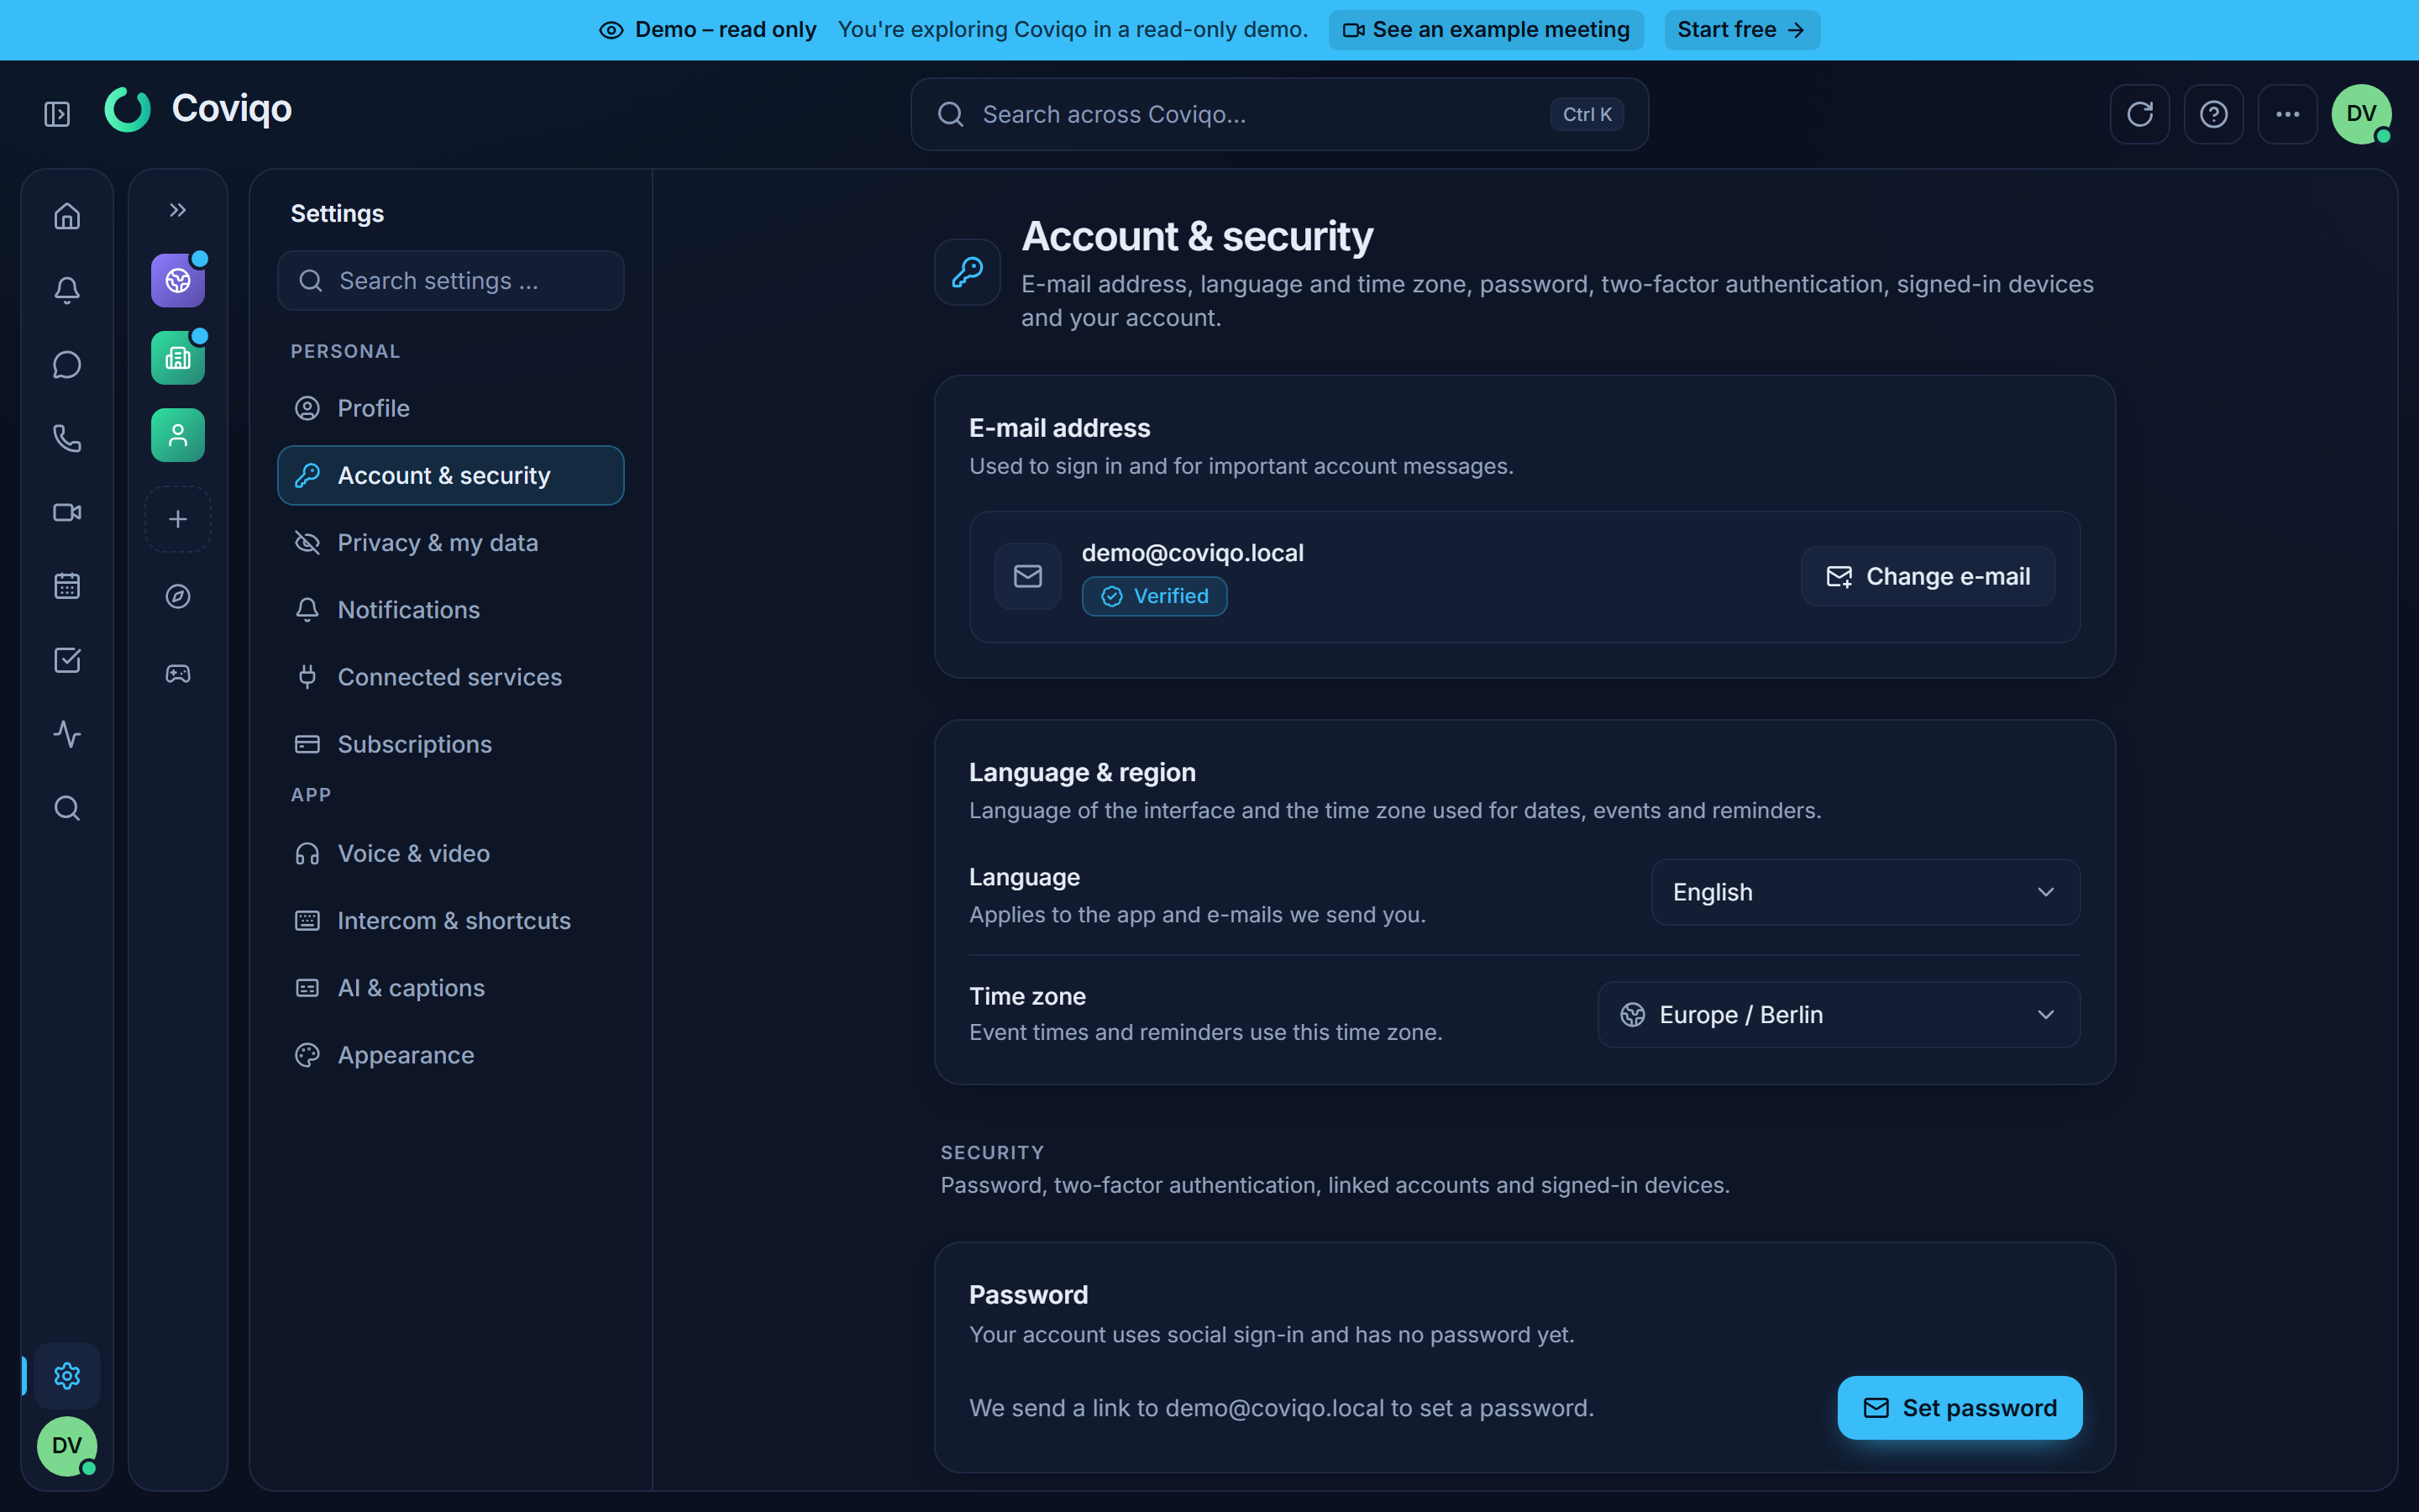Image resolution: width=2419 pixels, height=1512 pixels.
Task: Open the notifications bell in left rail
Action: 67,290
